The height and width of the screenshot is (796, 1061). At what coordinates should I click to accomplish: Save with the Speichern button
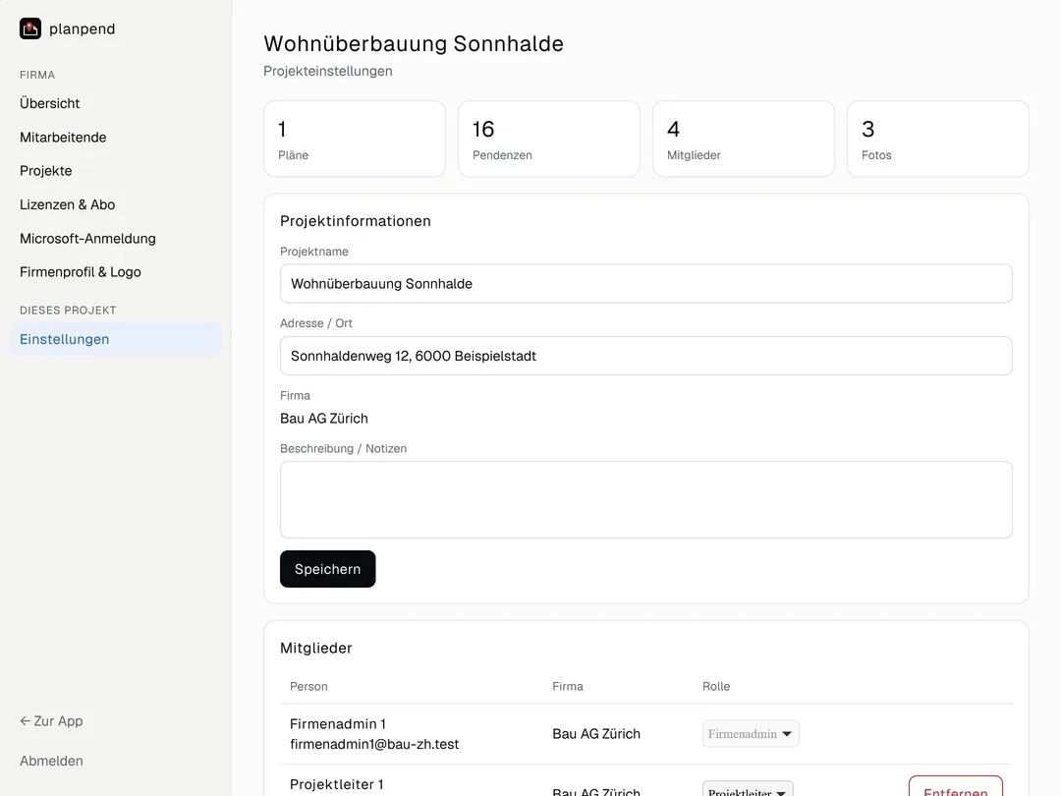(327, 569)
